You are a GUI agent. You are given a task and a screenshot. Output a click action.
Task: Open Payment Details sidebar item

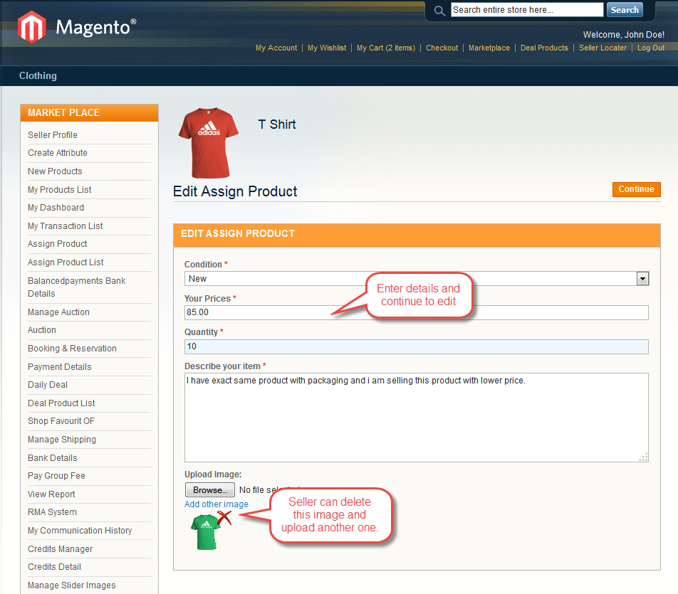coord(60,367)
